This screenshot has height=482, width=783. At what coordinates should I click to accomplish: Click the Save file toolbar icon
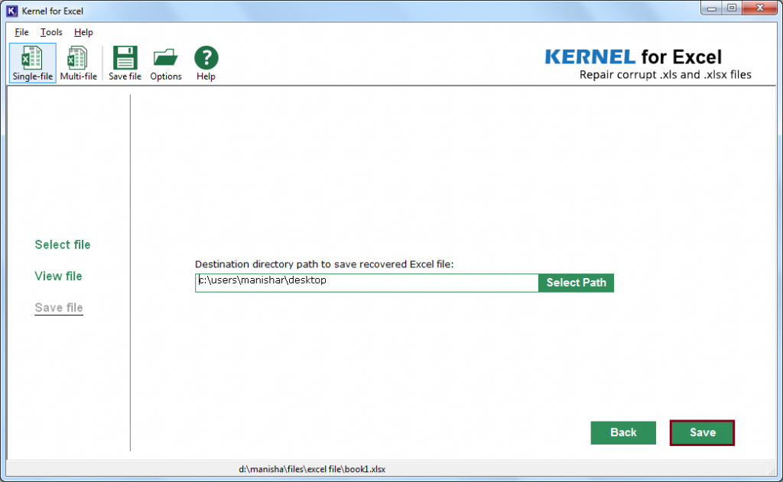point(124,62)
